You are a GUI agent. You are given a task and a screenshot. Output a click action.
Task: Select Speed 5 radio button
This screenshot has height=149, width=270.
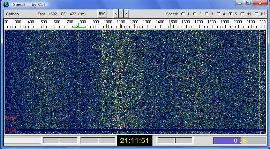230,14
